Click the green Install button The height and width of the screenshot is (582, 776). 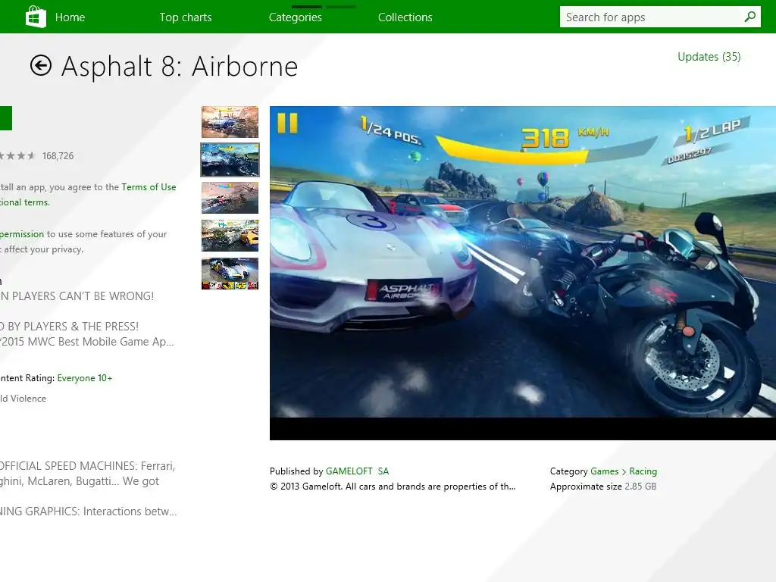point(6,118)
